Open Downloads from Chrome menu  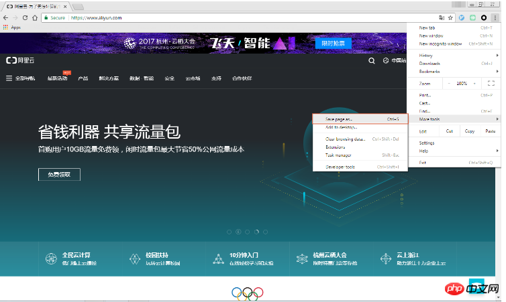454,64
